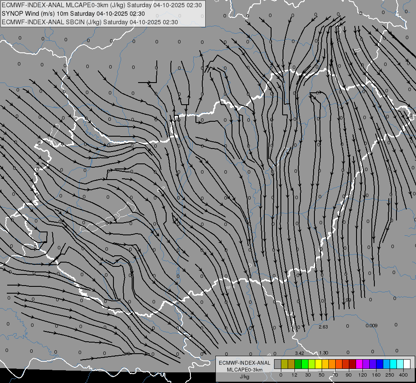This screenshot has height=383, width=416.
Task: Select the dark green legend swatch
Action: [x=298, y=364]
